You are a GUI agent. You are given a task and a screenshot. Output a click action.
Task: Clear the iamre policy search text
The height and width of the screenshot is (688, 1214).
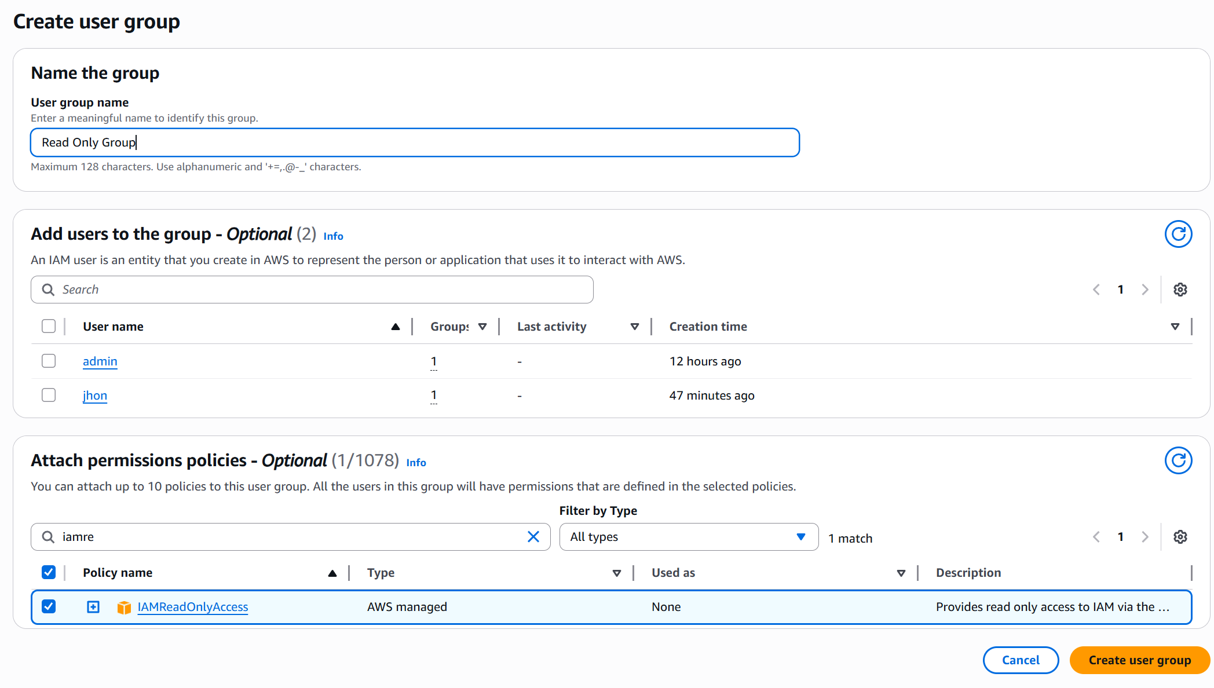[533, 537]
